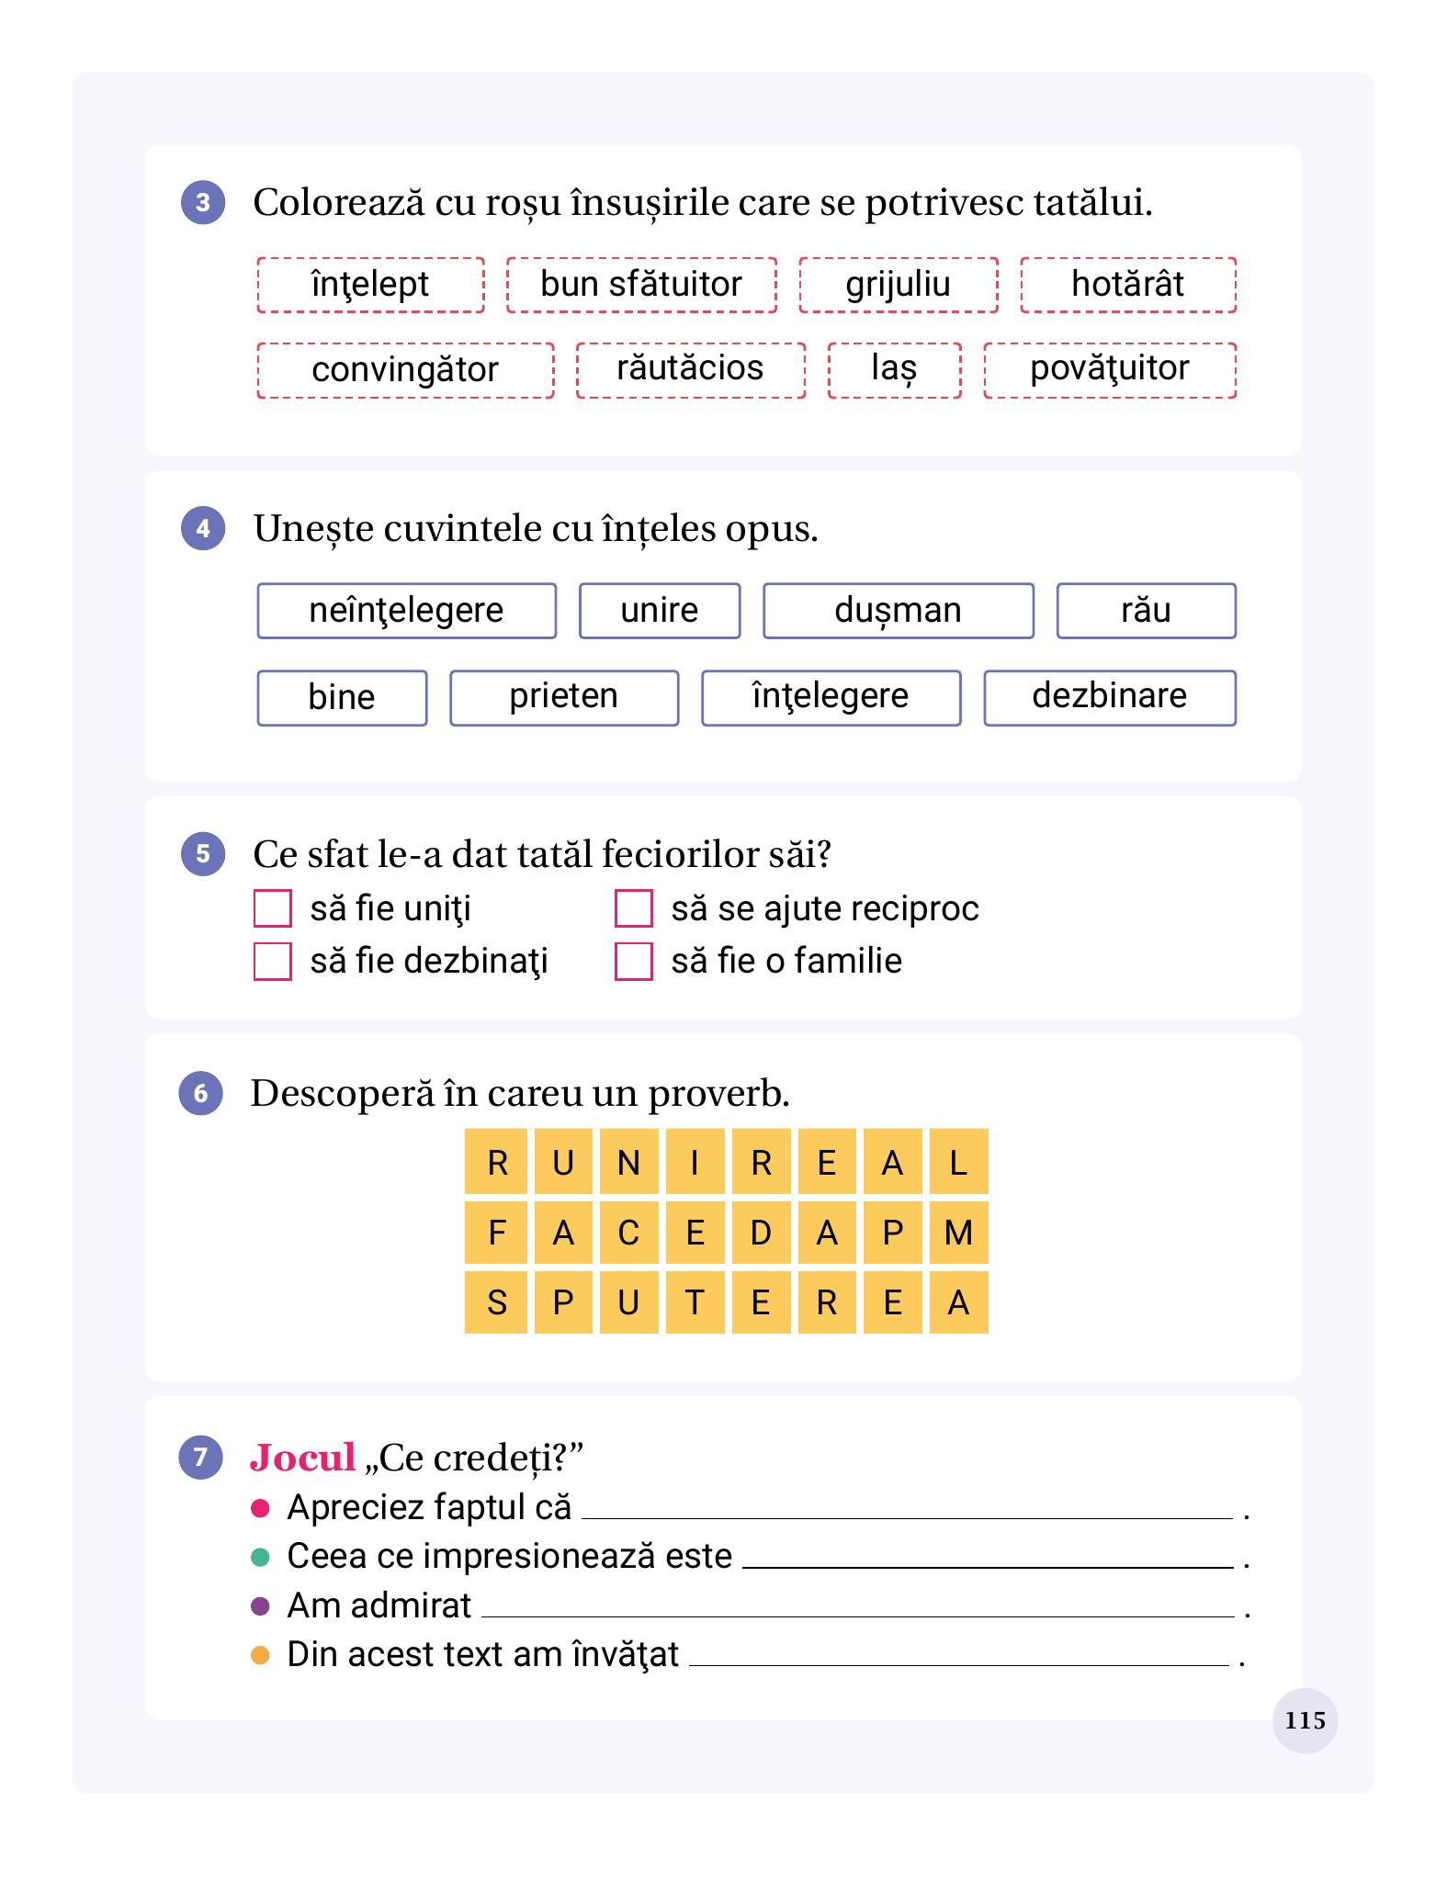The width and height of the screenshot is (1447, 1881).
Task: Click the exercise 5 number badge
Action: tap(203, 853)
